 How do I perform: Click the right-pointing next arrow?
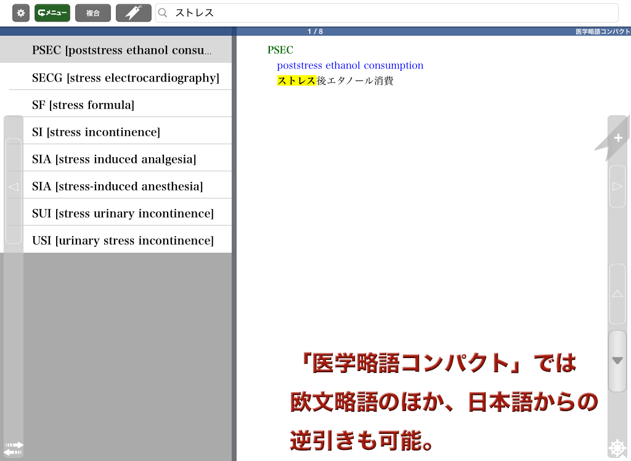617,186
